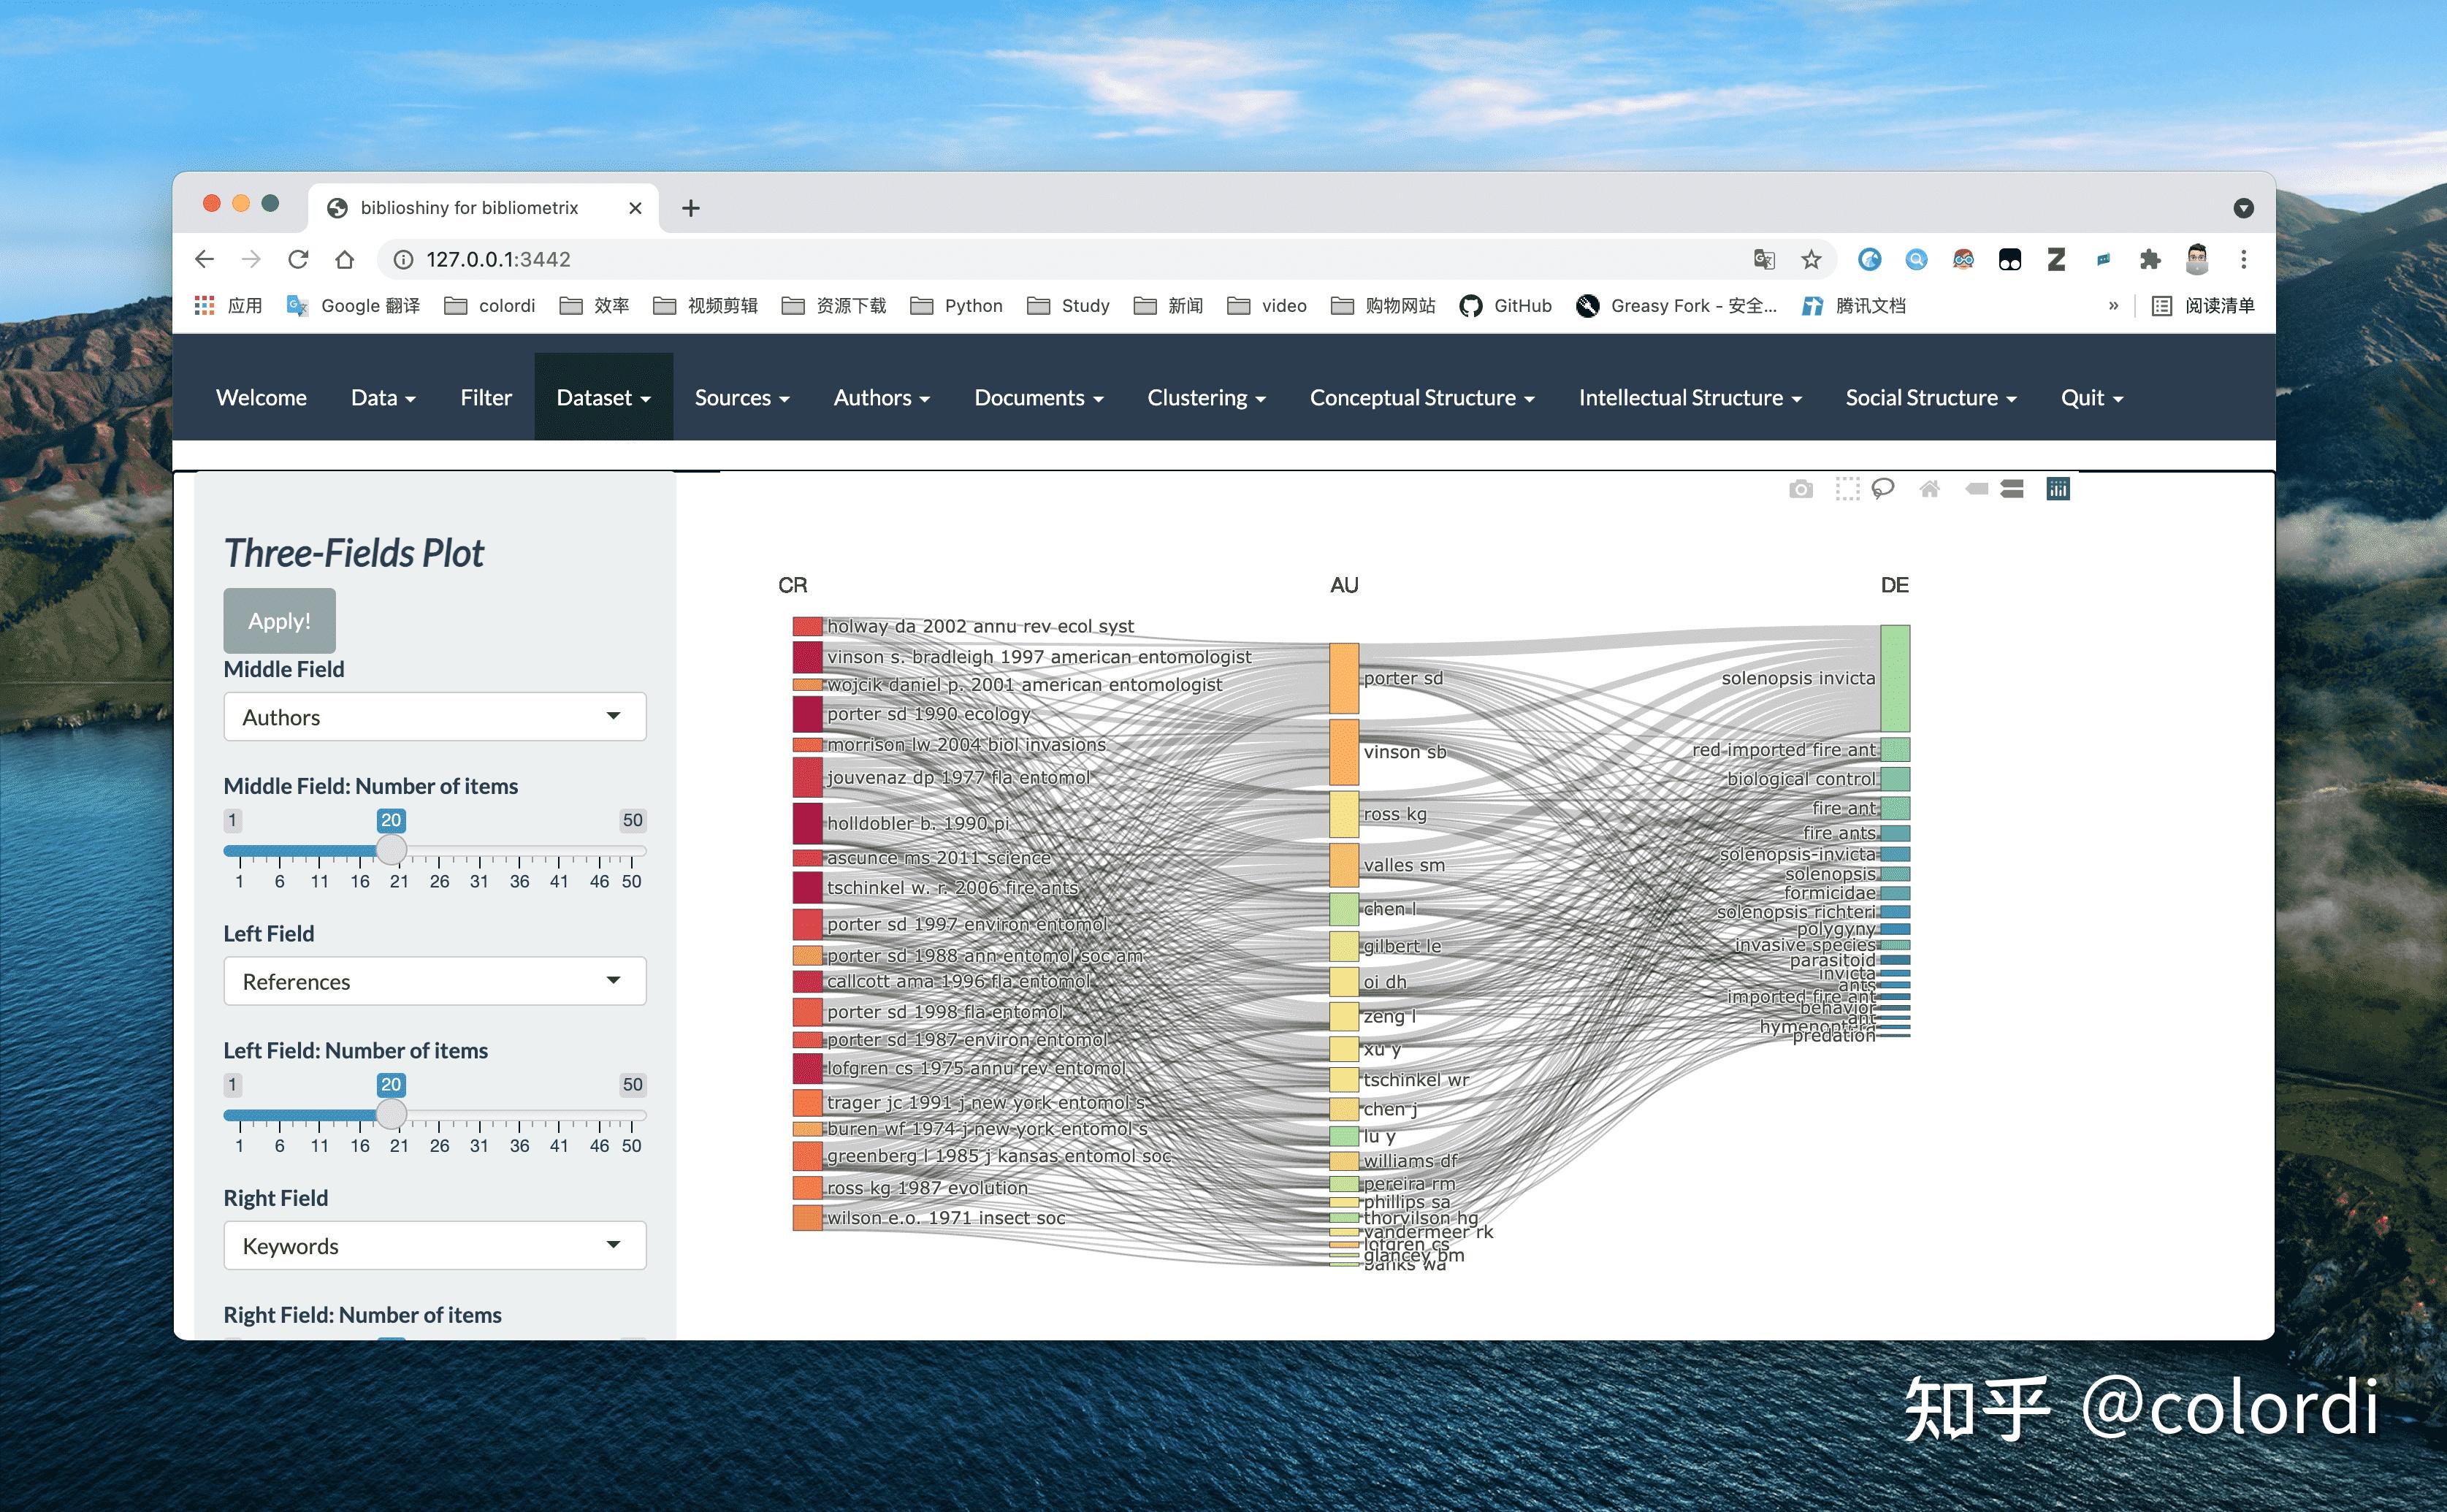Click the Apply! button
The height and width of the screenshot is (1512, 2447).
279,621
